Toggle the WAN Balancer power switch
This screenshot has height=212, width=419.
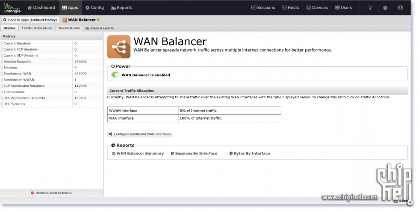[115, 75]
